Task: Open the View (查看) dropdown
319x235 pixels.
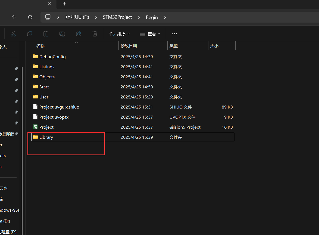Action: point(150,34)
